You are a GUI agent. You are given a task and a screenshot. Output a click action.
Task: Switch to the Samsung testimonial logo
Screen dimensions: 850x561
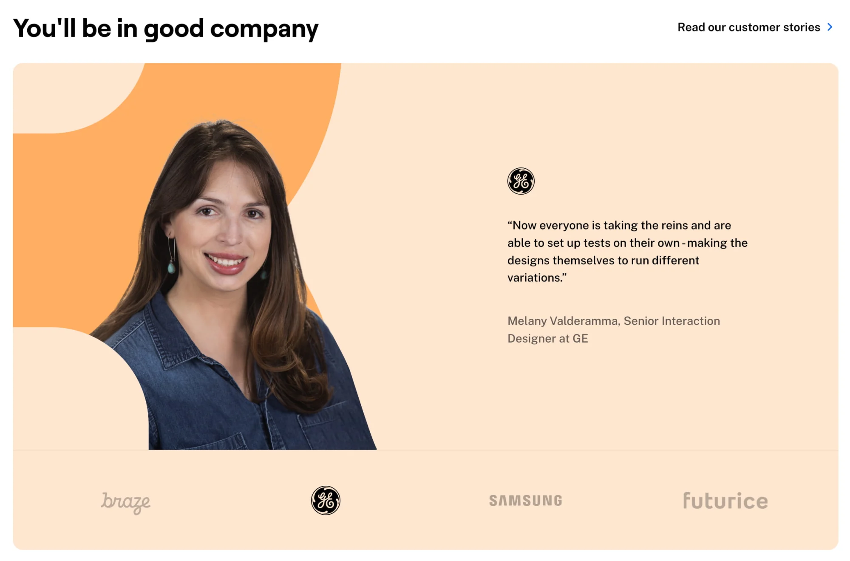point(526,501)
